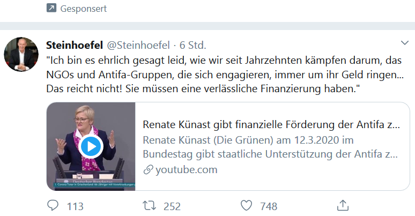The width and height of the screenshot is (415, 216).
Task: Click the link chain icon beside youtube.com
Action: (147, 170)
